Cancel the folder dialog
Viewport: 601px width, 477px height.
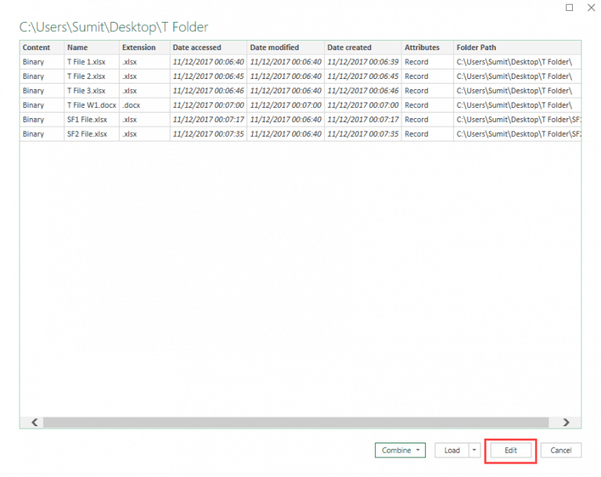[561, 450]
